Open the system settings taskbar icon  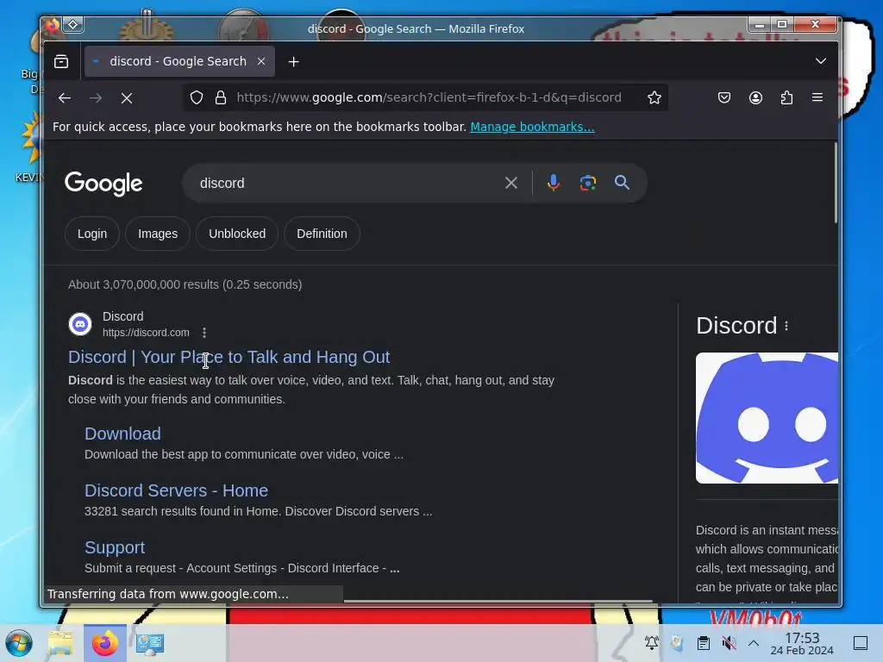point(150,643)
